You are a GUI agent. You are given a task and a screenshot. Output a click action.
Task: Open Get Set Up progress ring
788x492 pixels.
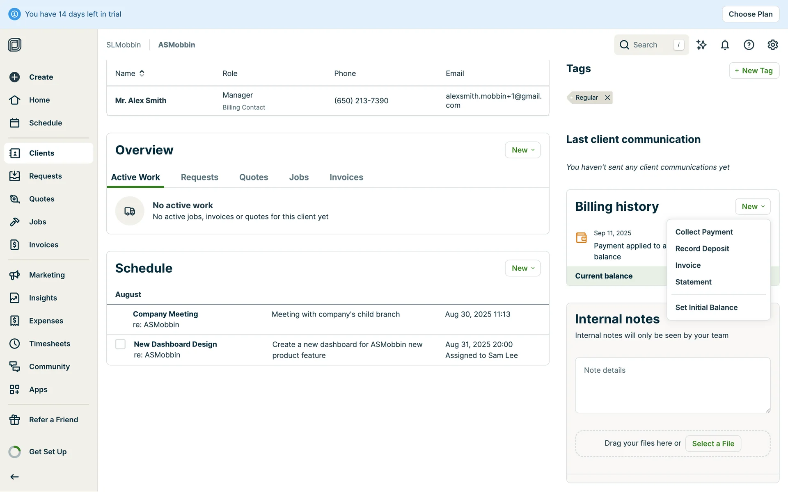[x=15, y=452]
